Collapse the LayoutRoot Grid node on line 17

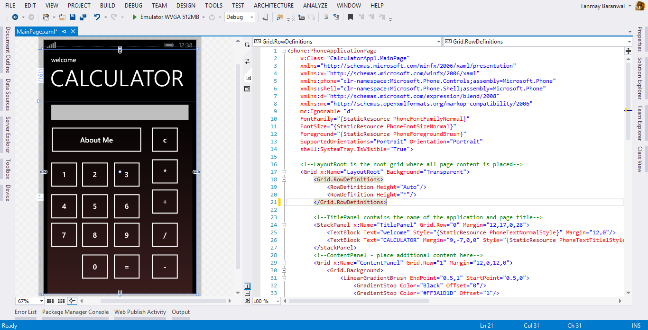pyautogui.click(x=284, y=172)
